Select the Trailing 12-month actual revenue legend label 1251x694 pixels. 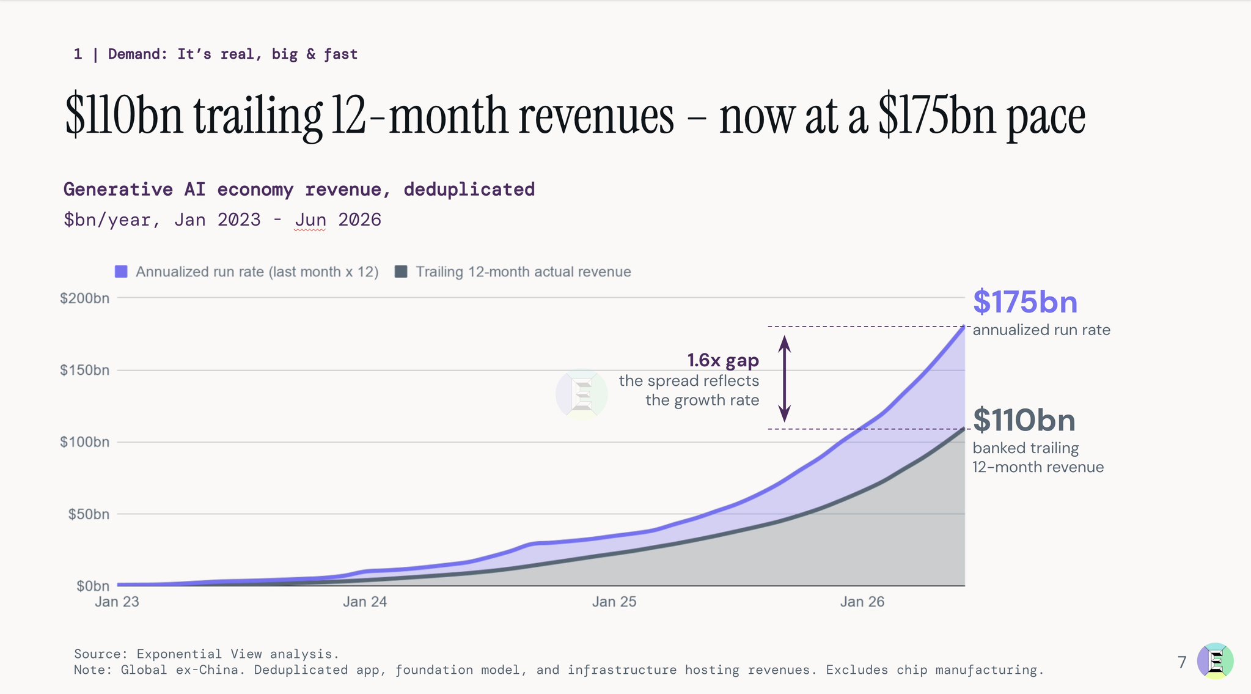(x=523, y=272)
